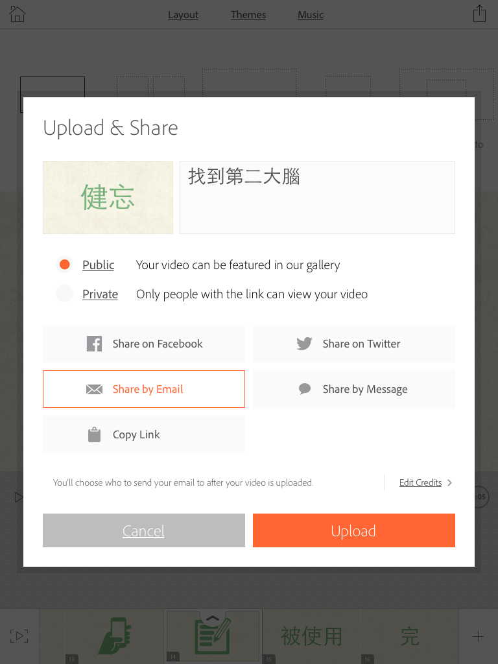Select the Public radio button
Viewport: 498px width, 664px height.
pyautogui.click(x=65, y=265)
